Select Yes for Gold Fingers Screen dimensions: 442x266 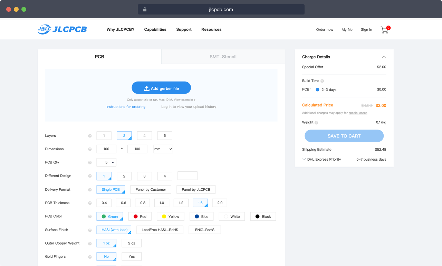(132, 257)
